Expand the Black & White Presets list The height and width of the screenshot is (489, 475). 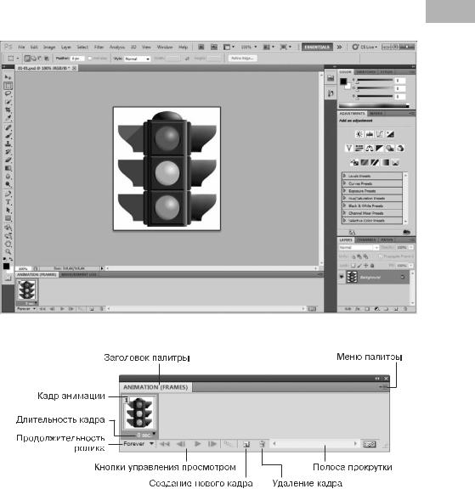tap(344, 205)
